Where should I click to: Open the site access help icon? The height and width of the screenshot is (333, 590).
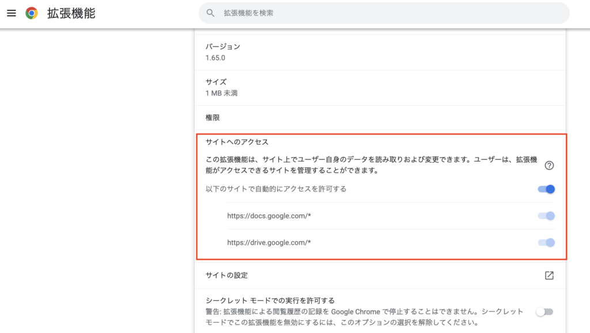tap(549, 165)
